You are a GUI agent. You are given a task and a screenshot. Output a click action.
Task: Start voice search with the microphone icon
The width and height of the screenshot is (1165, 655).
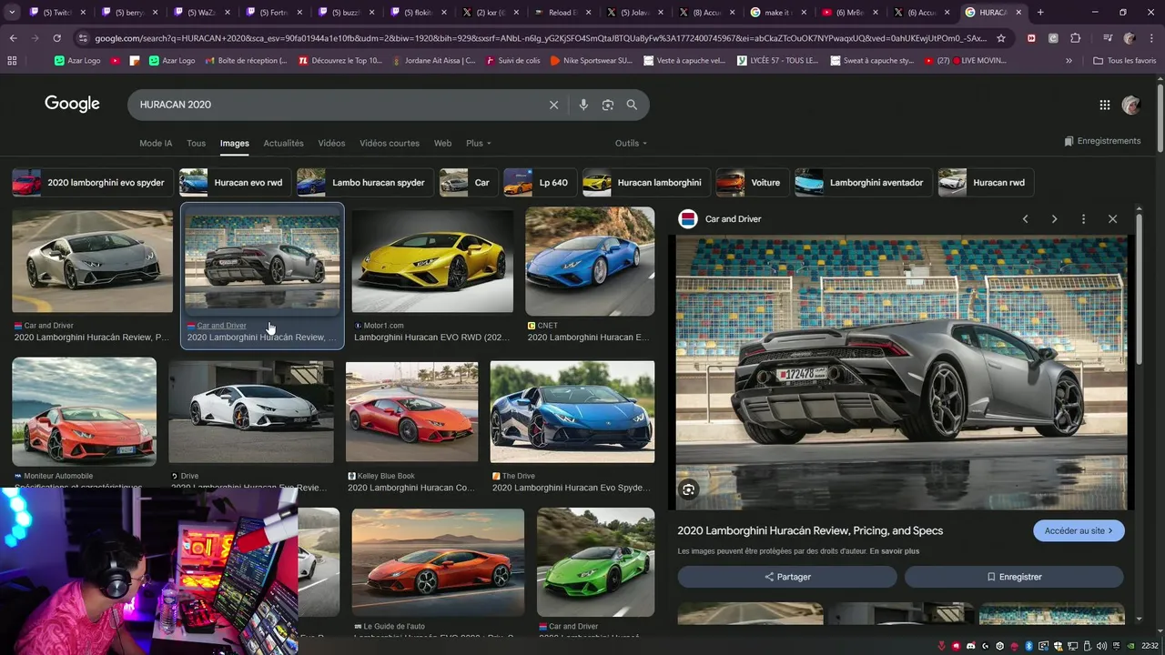pyautogui.click(x=583, y=105)
